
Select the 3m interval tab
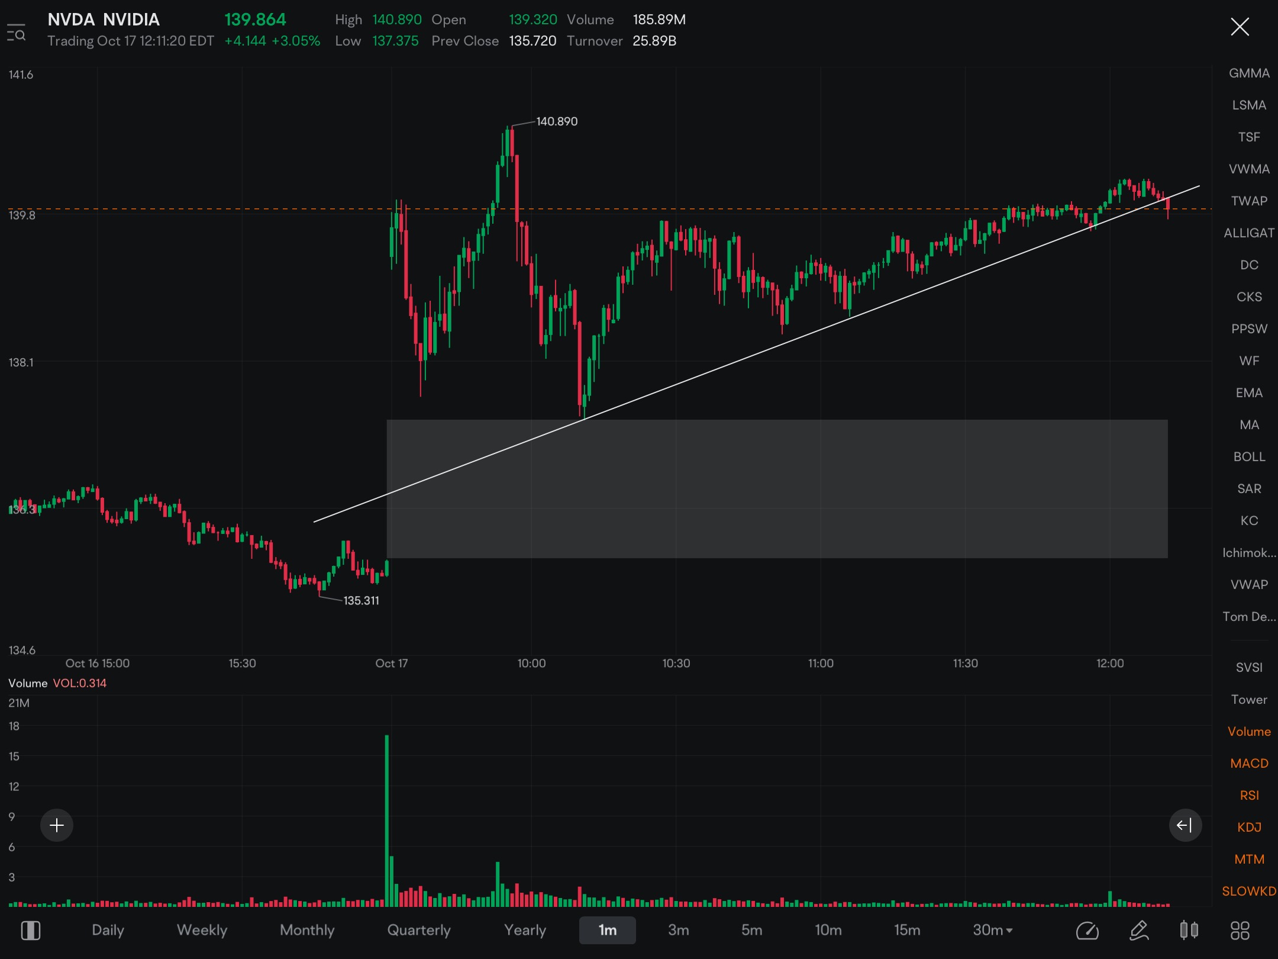point(679,931)
